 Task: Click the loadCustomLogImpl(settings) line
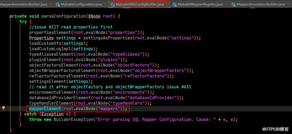point(63,49)
